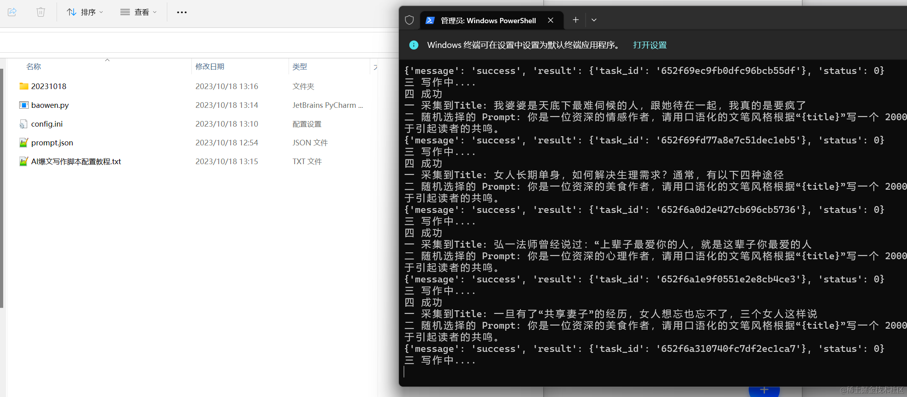Click JetBrains PyCharm type cell
Image resolution: width=907 pixels, height=397 pixels.
pyautogui.click(x=328, y=105)
